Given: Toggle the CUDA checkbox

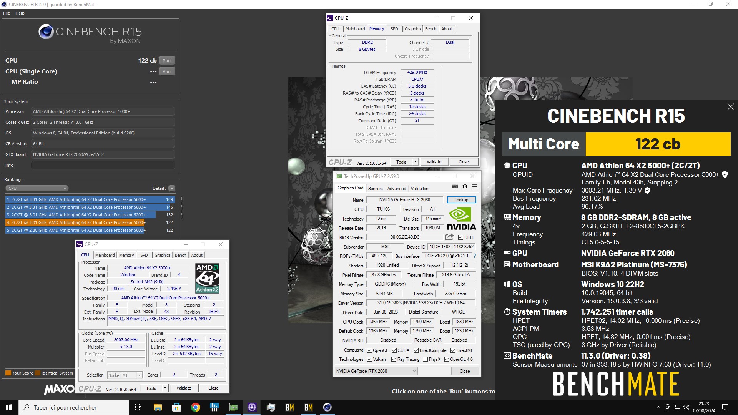Looking at the screenshot, I should pyautogui.click(x=394, y=350).
